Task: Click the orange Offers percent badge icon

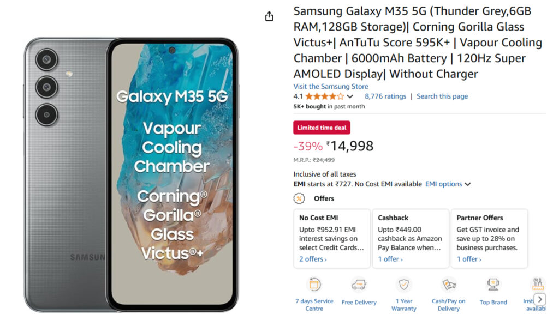Action: pos(299,198)
